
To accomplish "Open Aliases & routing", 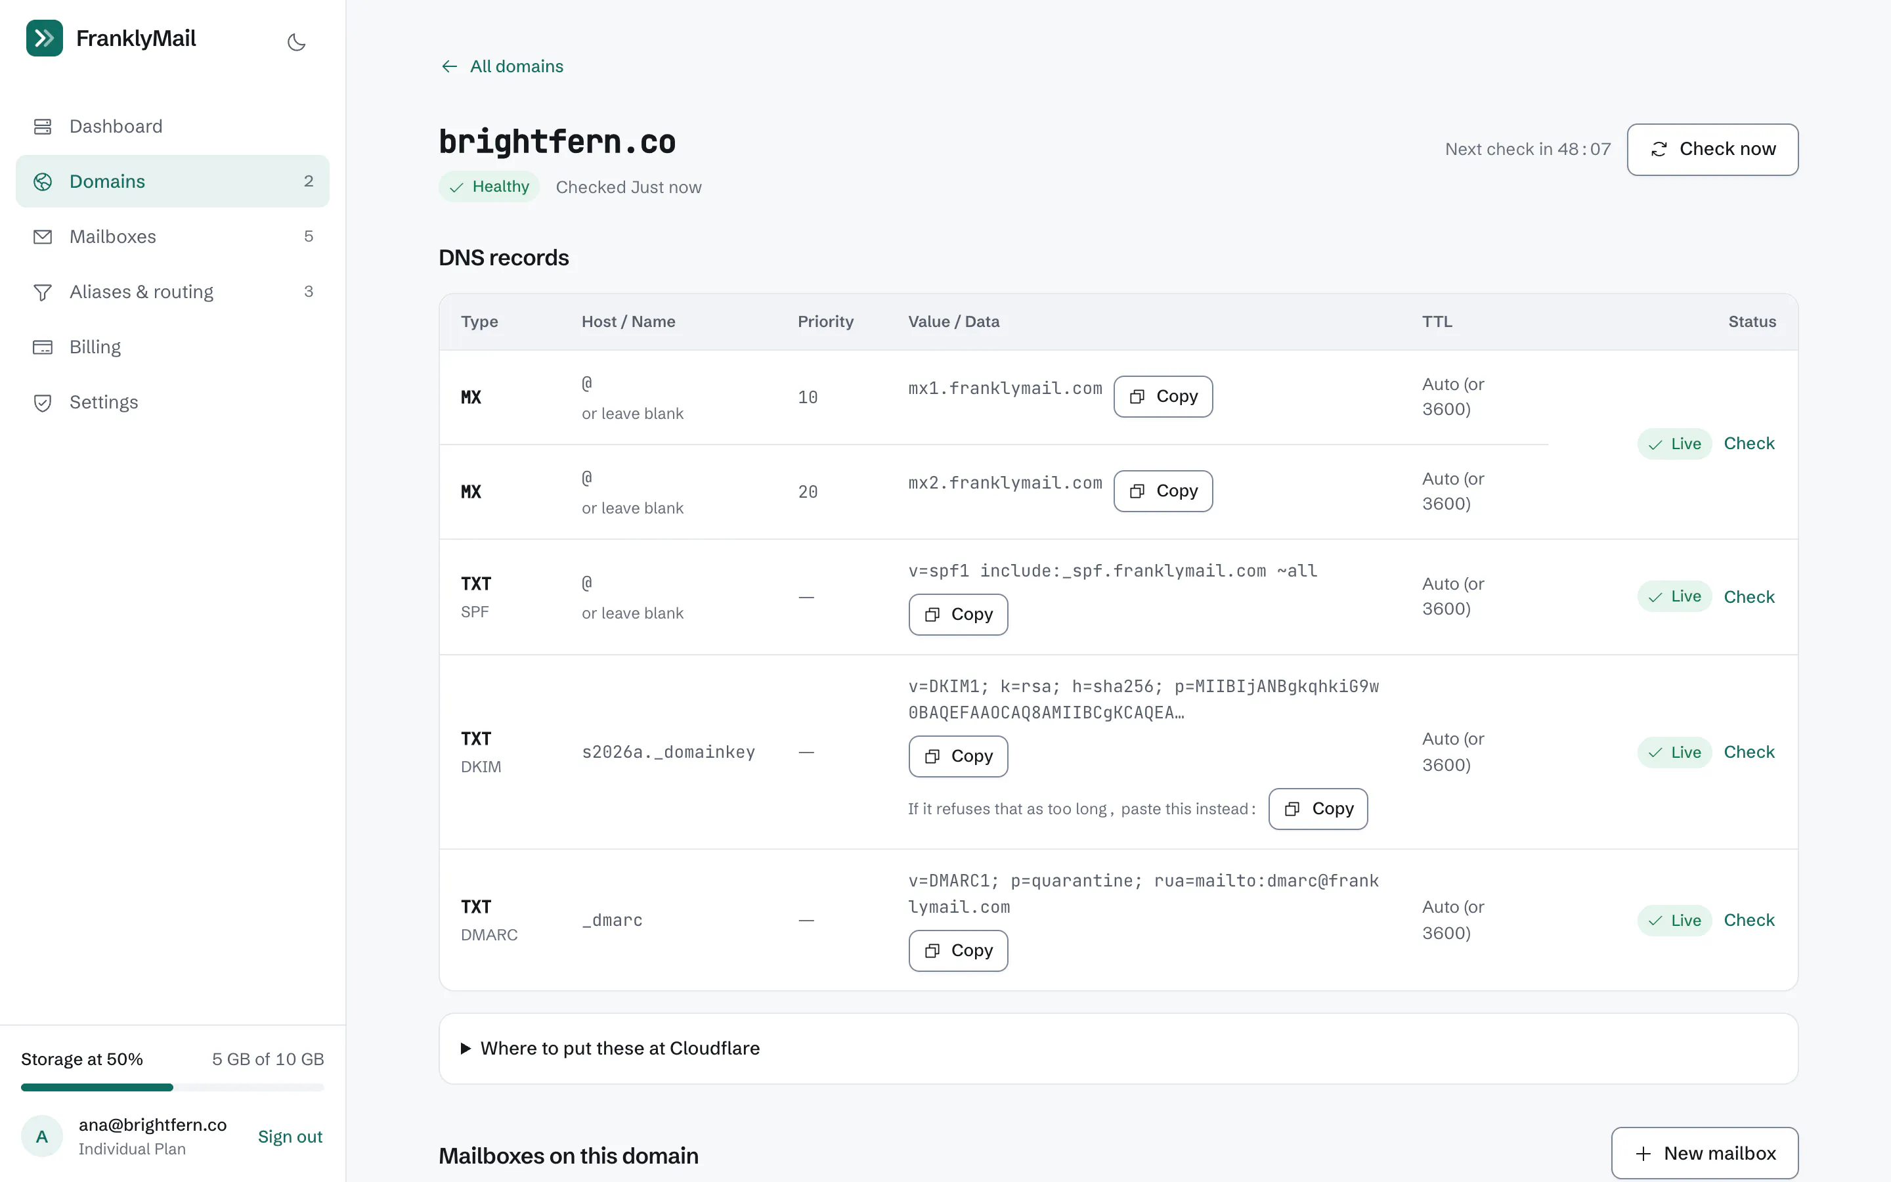I will point(173,292).
